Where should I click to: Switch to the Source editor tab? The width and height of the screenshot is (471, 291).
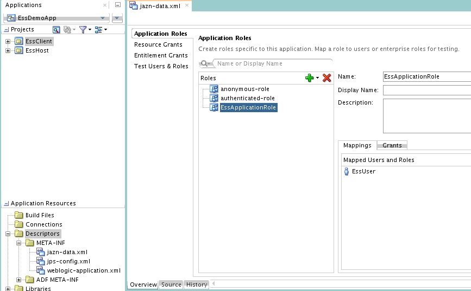pyautogui.click(x=171, y=284)
